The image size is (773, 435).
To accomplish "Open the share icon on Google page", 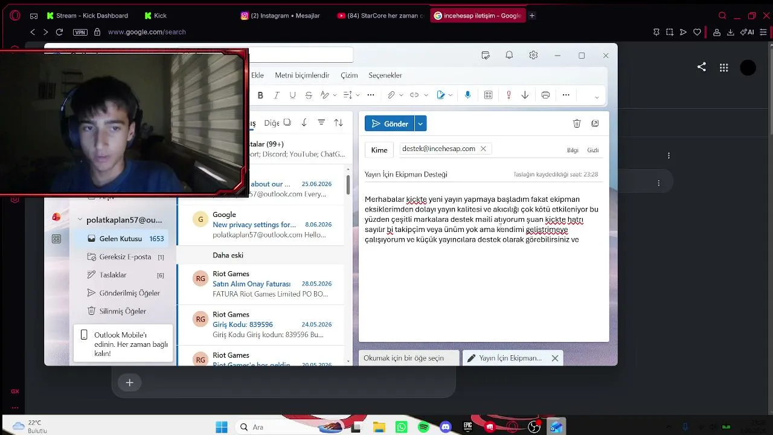I will click(701, 67).
